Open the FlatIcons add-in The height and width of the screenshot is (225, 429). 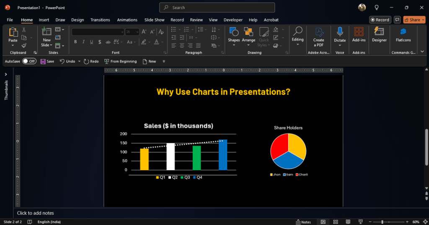[403, 35]
